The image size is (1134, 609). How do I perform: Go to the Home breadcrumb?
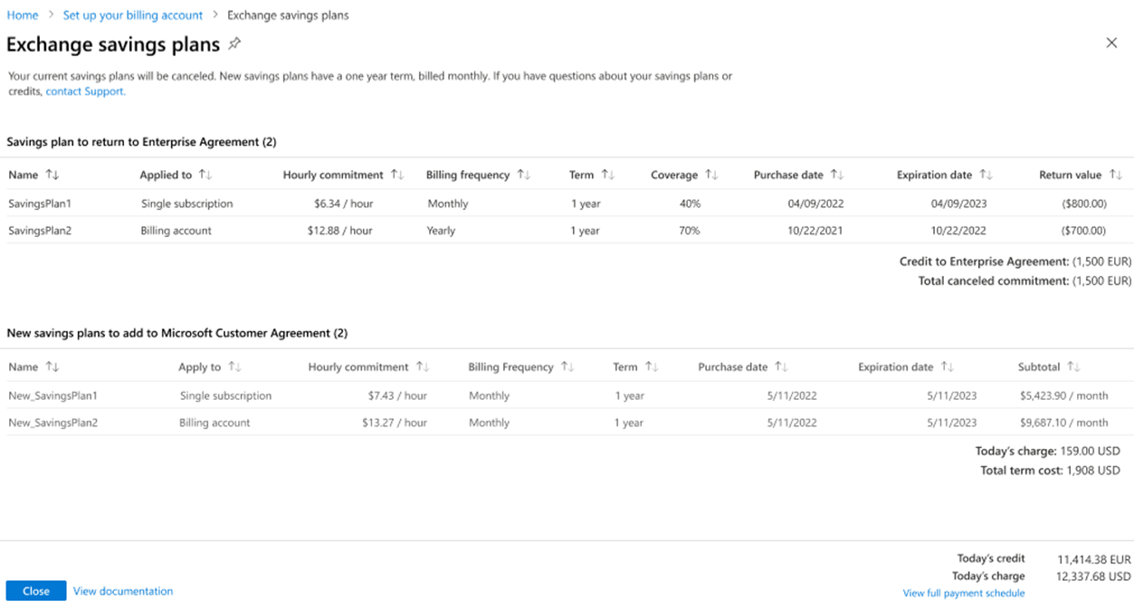pos(23,15)
